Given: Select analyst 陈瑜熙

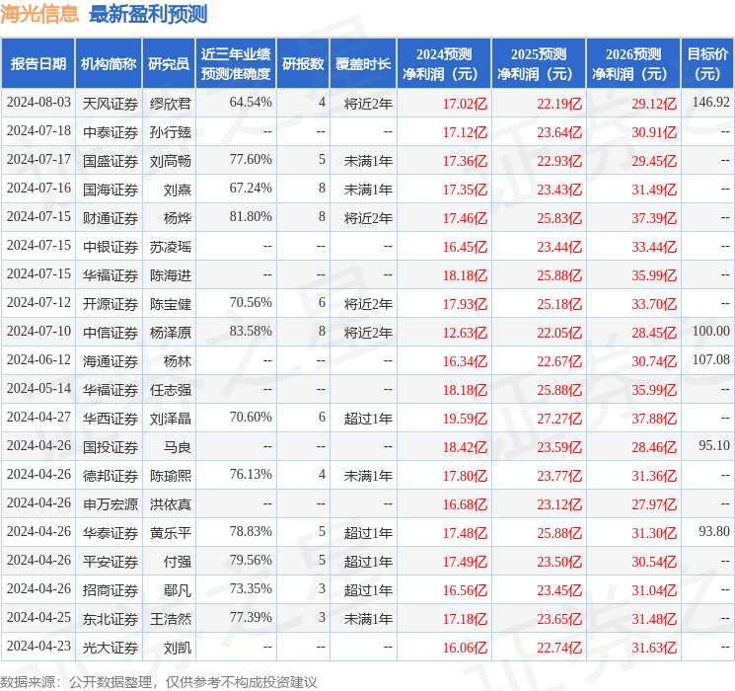Looking at the screenshot, I should [x=170, y=476].
